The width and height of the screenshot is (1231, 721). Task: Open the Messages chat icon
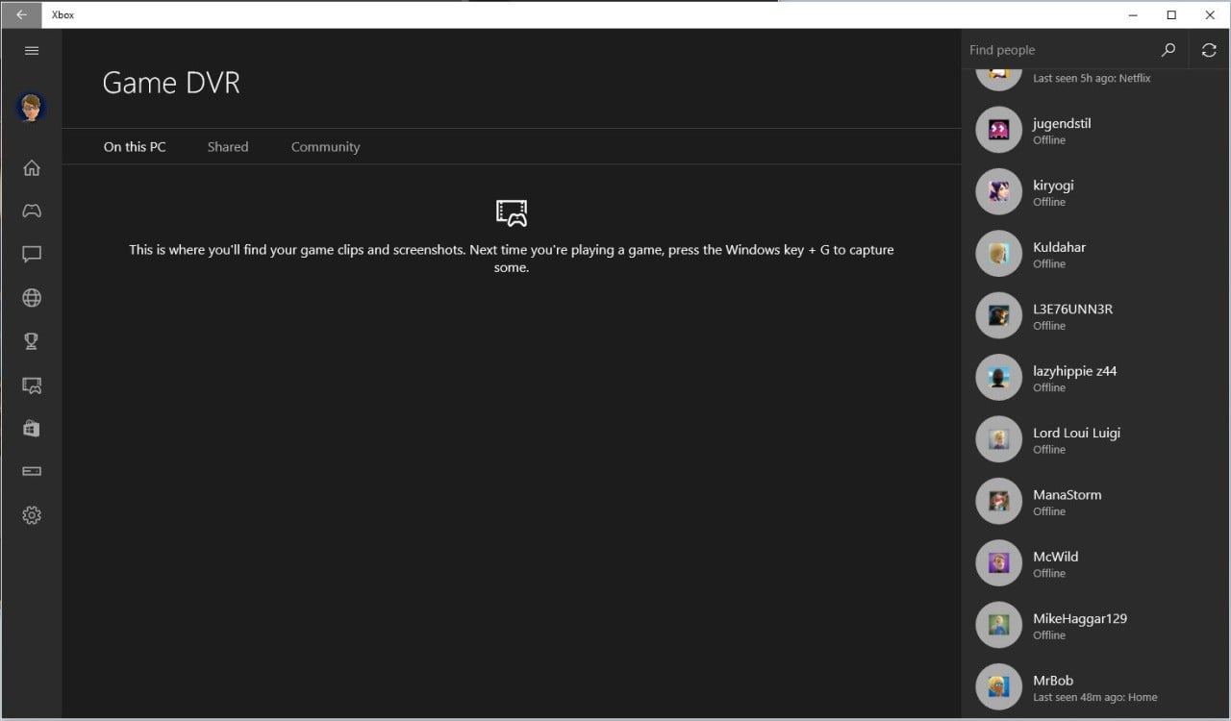[x=32, y=255]
